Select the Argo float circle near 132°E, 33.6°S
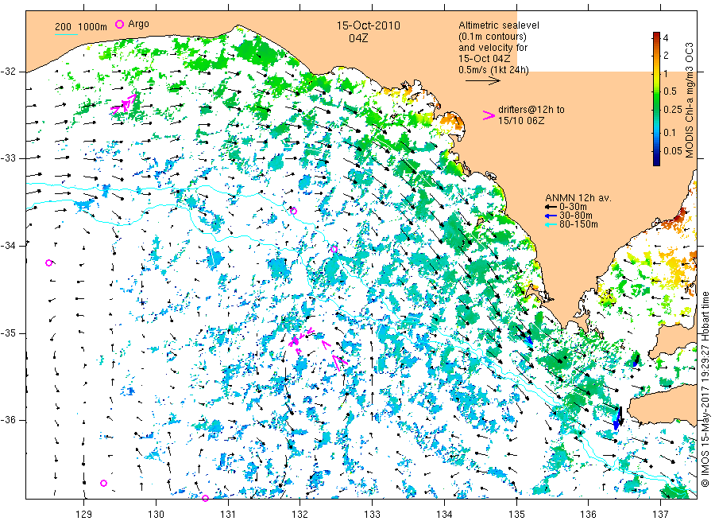This screenshot has height=525, width=715. tap(293, 211)
